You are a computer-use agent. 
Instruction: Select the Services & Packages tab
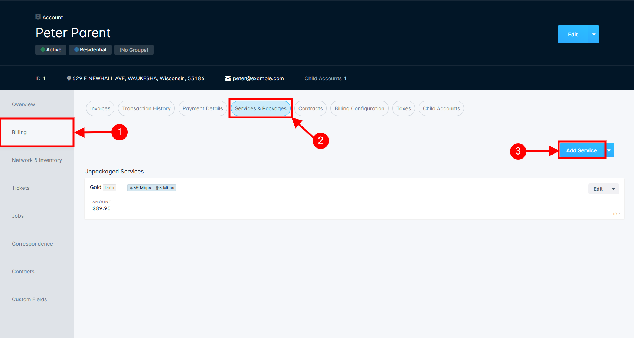coord(261,108)
